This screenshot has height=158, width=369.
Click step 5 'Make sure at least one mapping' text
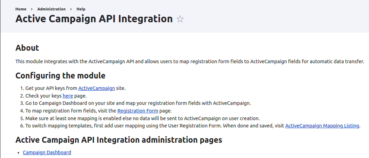tap(142, 118)
